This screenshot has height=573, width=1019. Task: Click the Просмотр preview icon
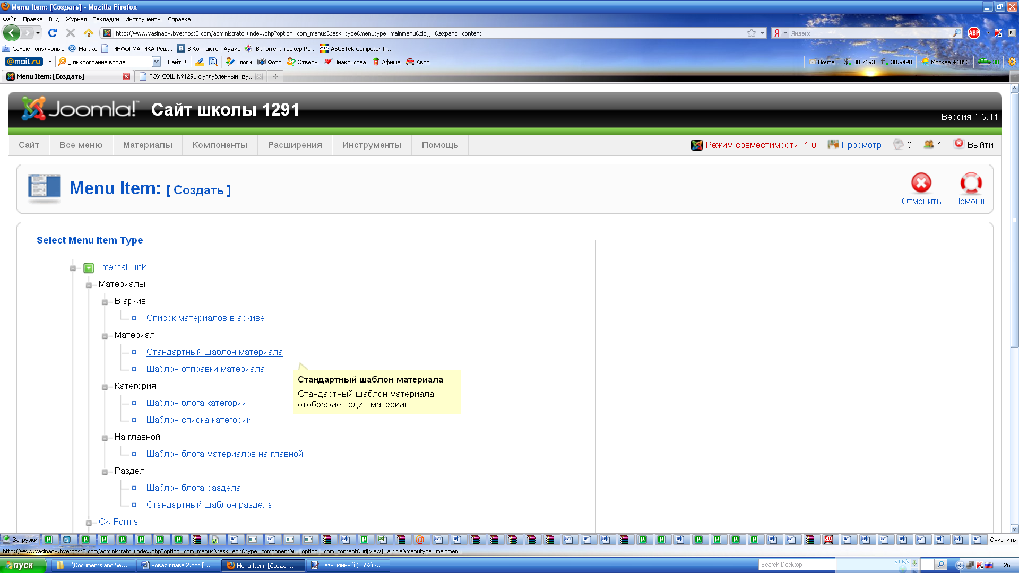click(x=833, y=144)
